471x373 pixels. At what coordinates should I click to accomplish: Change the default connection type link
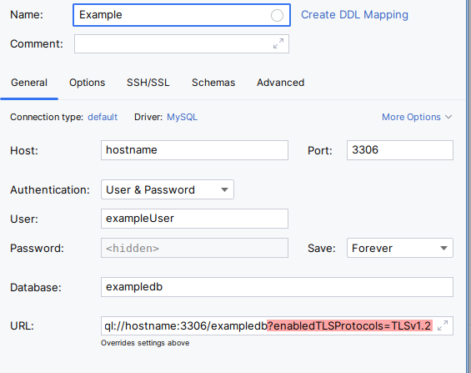103,117
